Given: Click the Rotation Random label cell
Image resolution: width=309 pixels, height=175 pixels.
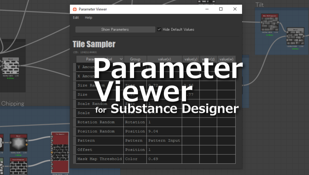Looking at the screenshot, I should [x=100, y=122].
